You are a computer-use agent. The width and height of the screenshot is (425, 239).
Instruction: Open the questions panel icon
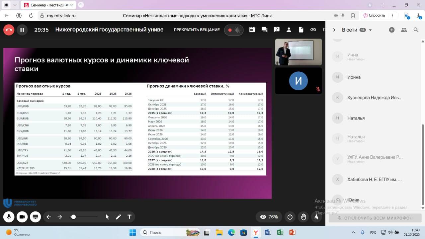[277, 30]
